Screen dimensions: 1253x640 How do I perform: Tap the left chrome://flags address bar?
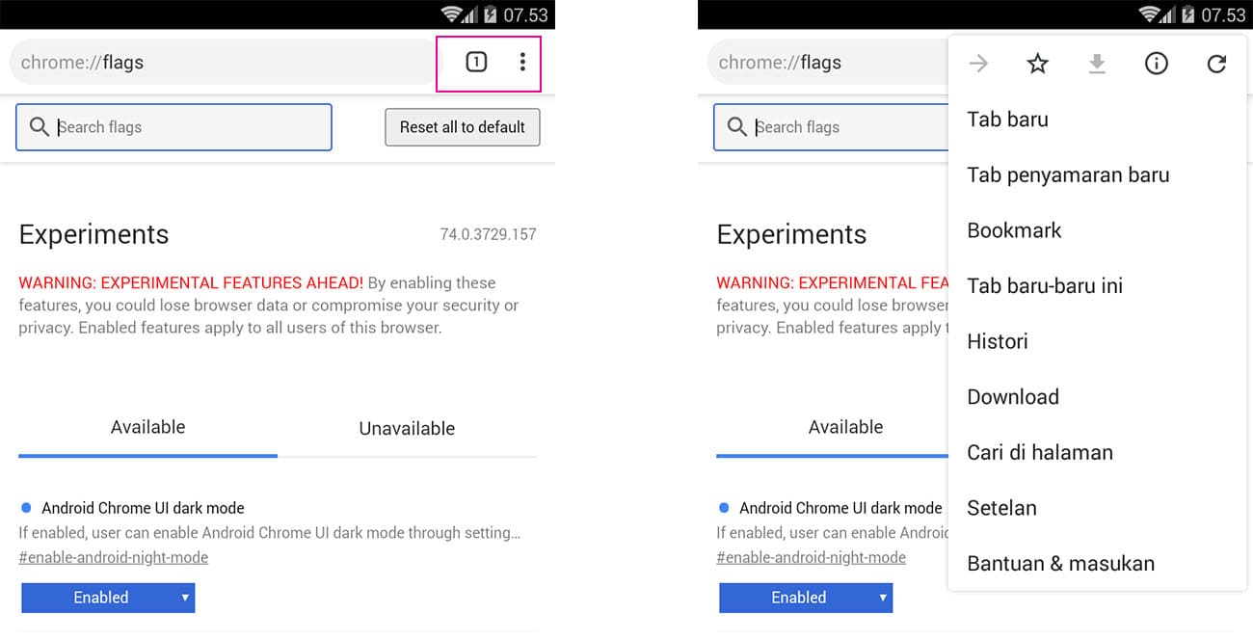pyautogui.click(x=222, y=63)
